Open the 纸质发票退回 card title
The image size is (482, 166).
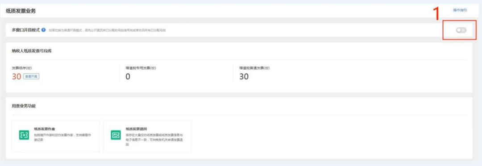pyautogui.click(x=136, y=129)
